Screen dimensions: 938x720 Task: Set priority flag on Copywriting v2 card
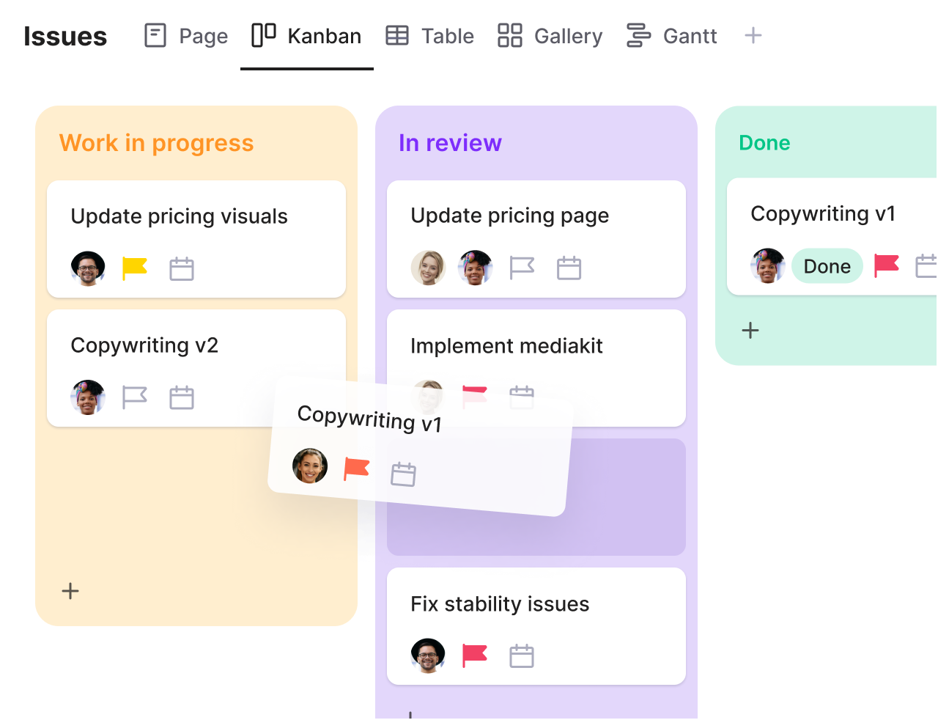tap(135, 397)
